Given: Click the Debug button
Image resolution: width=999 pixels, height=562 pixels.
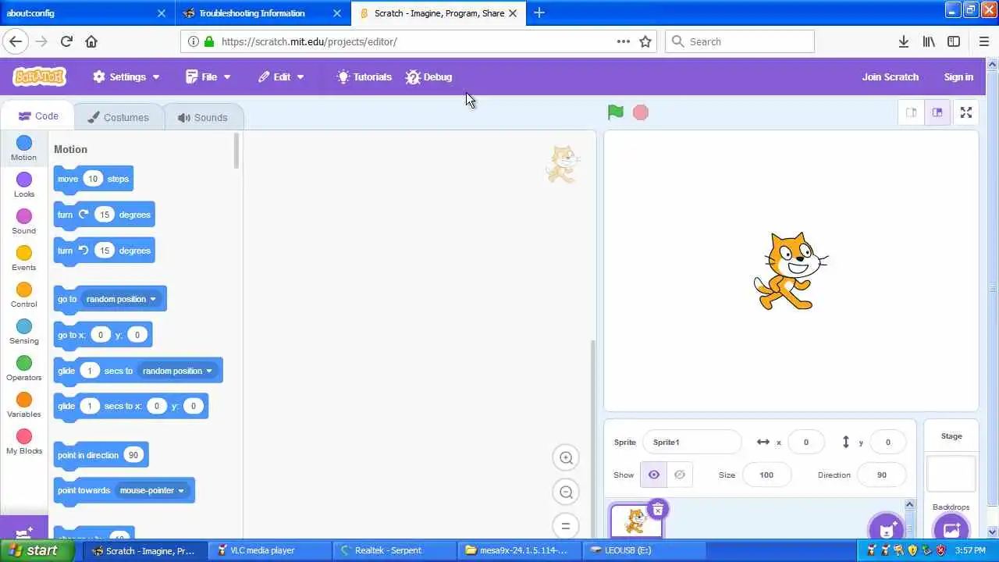Looking at the screenshot, I should 428,76.
